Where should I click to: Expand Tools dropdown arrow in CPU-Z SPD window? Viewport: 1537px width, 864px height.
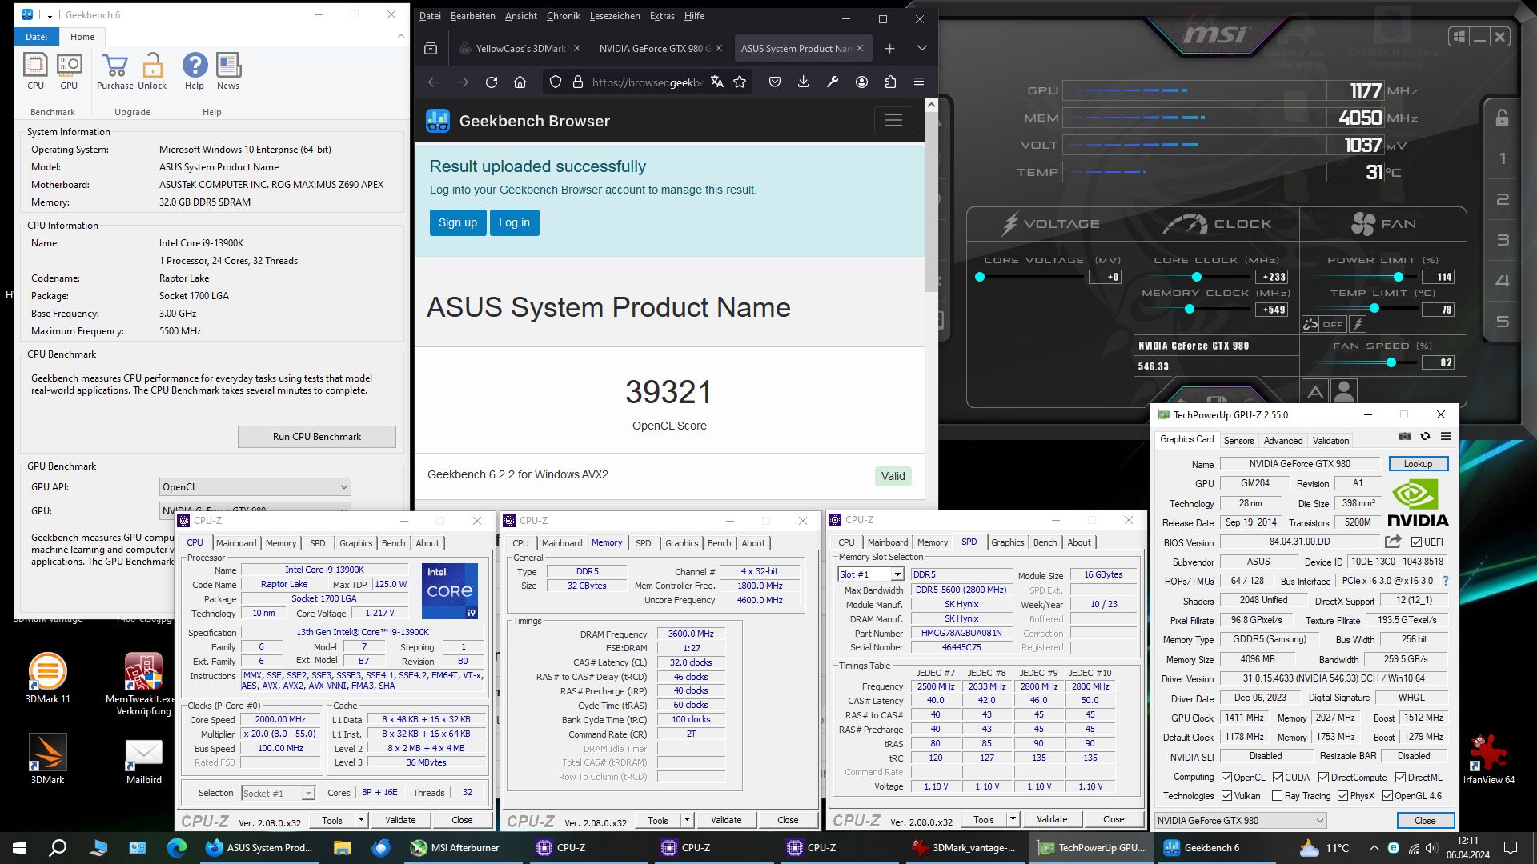pyautogui.click(x=1013, y=820)
